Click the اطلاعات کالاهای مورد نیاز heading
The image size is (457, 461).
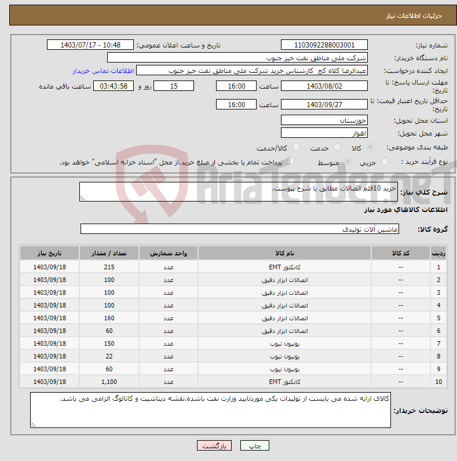click(x=406, y=210)
